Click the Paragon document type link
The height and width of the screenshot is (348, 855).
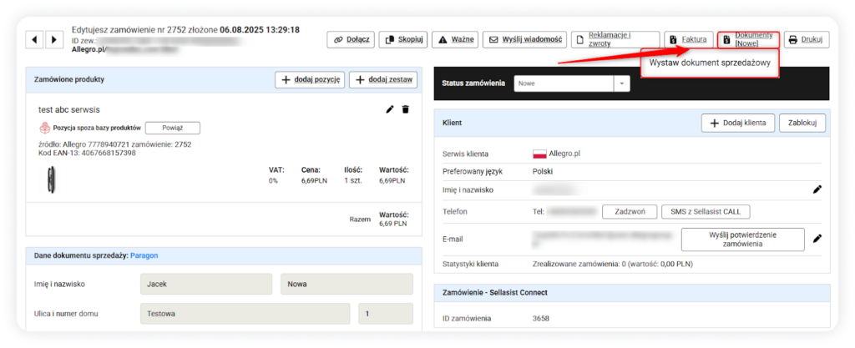tap(143, 255)
